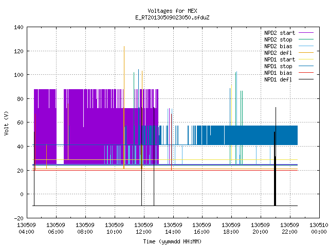Click the y-axis tick value 120
Screen dimensions: 329x246
[19, 51]
